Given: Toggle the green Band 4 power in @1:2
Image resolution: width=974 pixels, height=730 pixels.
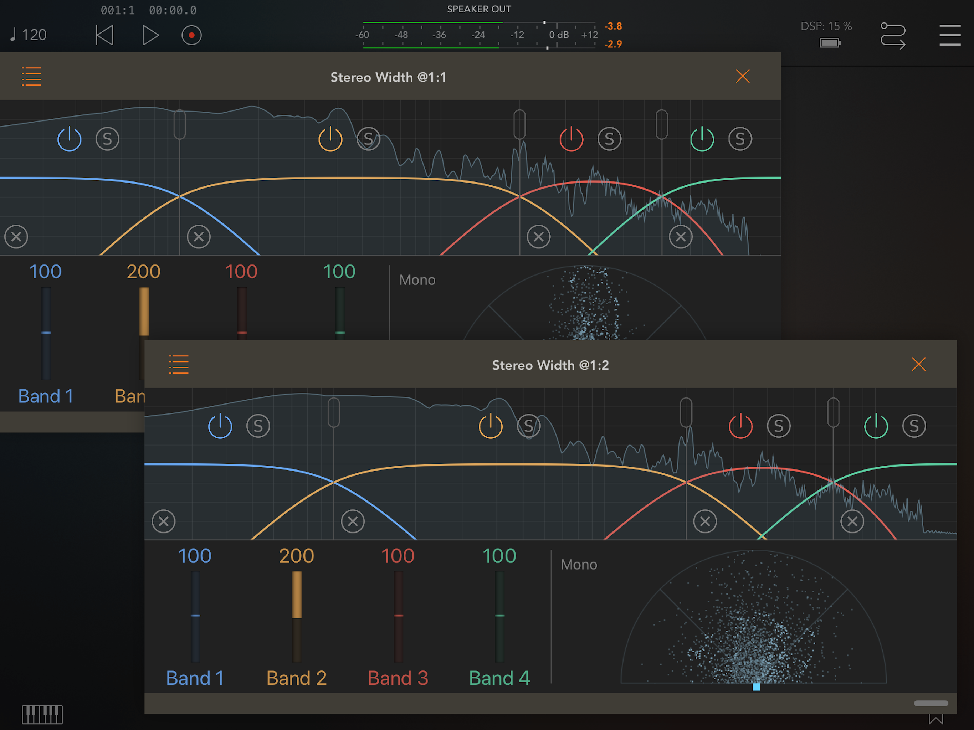Looking at the screenshot, I should coord(876,426).
